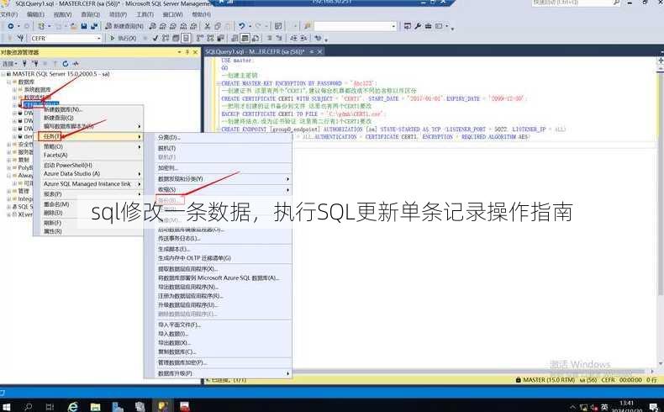Close the Object Explorer panel
This screenshot has height=412, width=664.
point(195,52)
